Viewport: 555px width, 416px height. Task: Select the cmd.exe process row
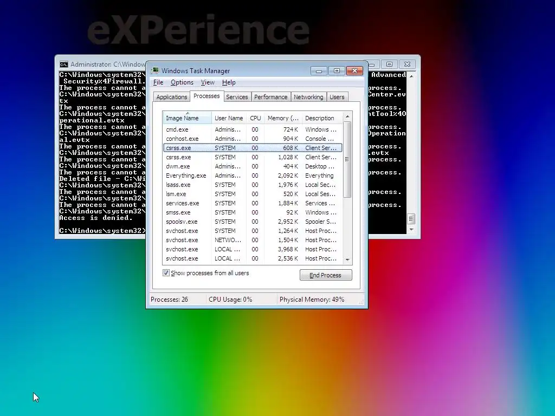tap(253, 129)
